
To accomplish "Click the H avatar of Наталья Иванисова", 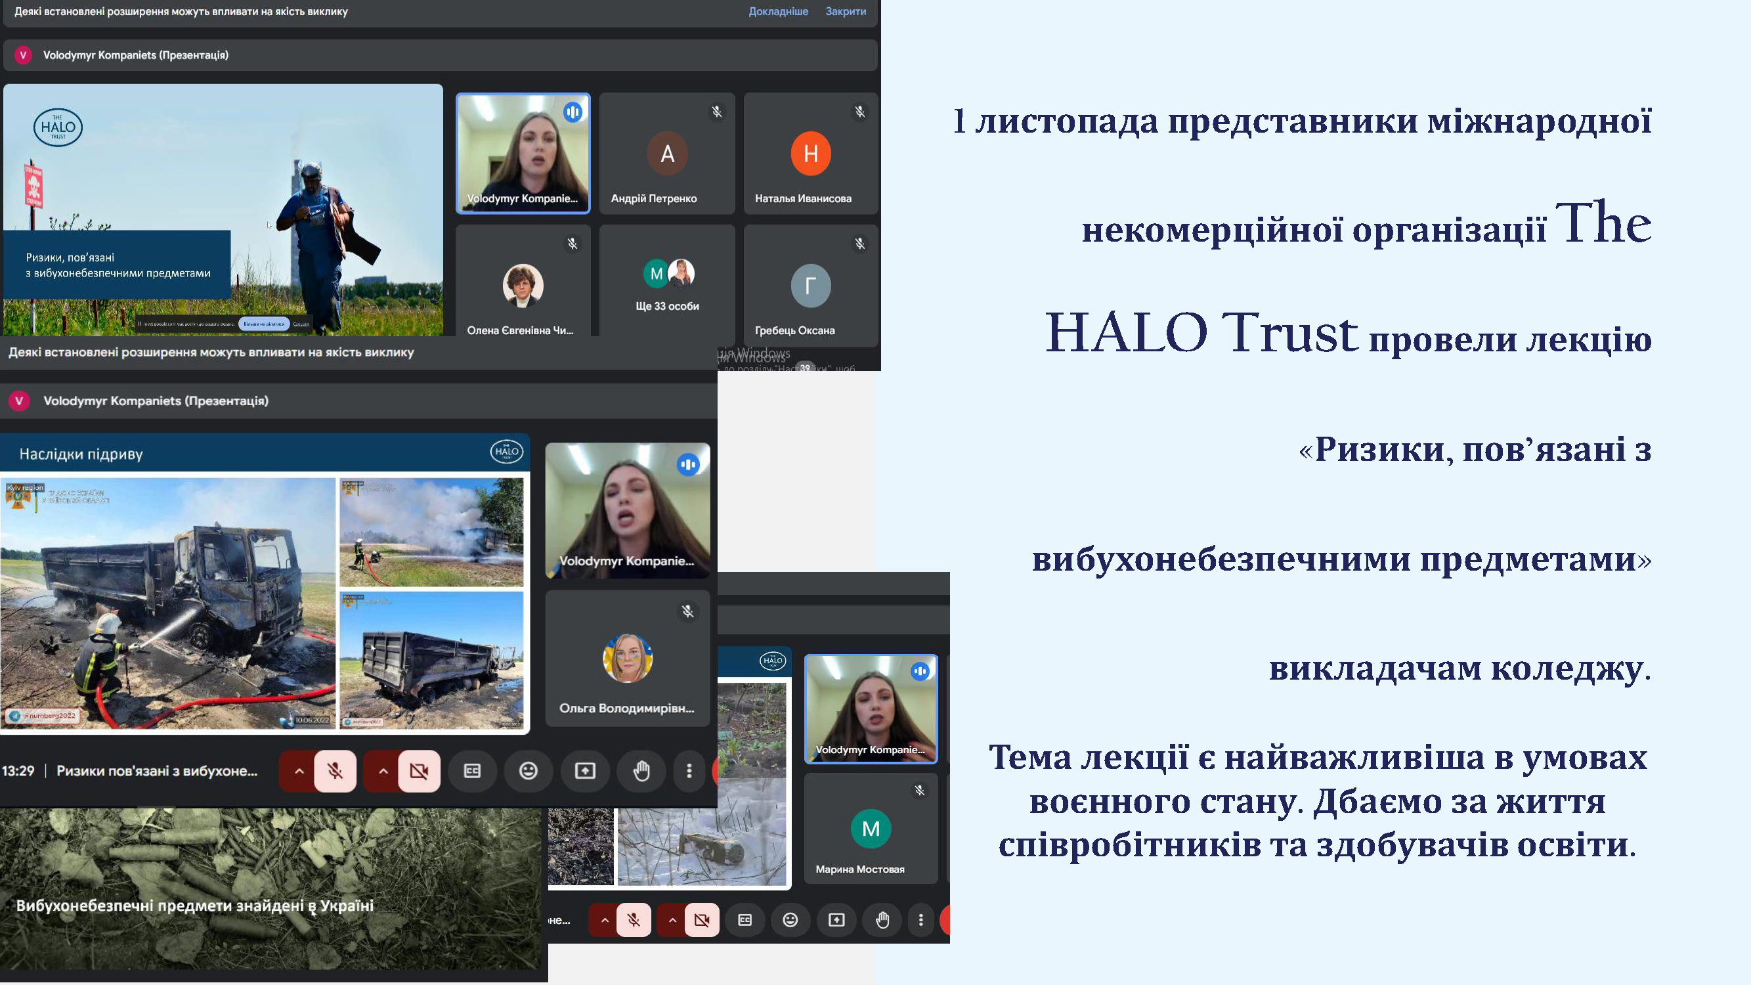I will tap(810, 153).
